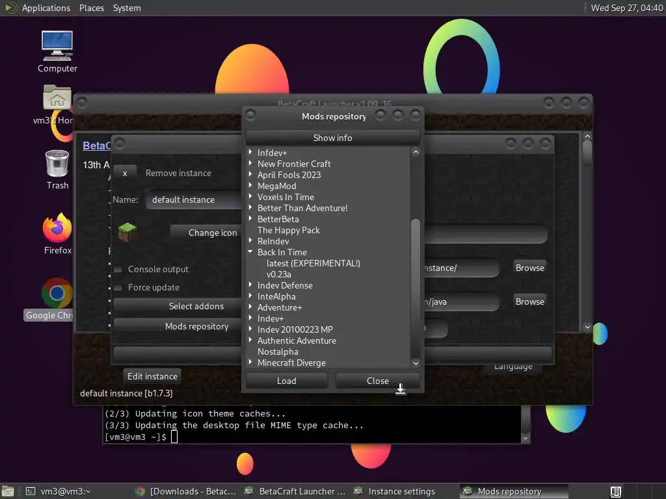
Task: Expand the BetterBeta entry
Action: click(x=250, y=218)
